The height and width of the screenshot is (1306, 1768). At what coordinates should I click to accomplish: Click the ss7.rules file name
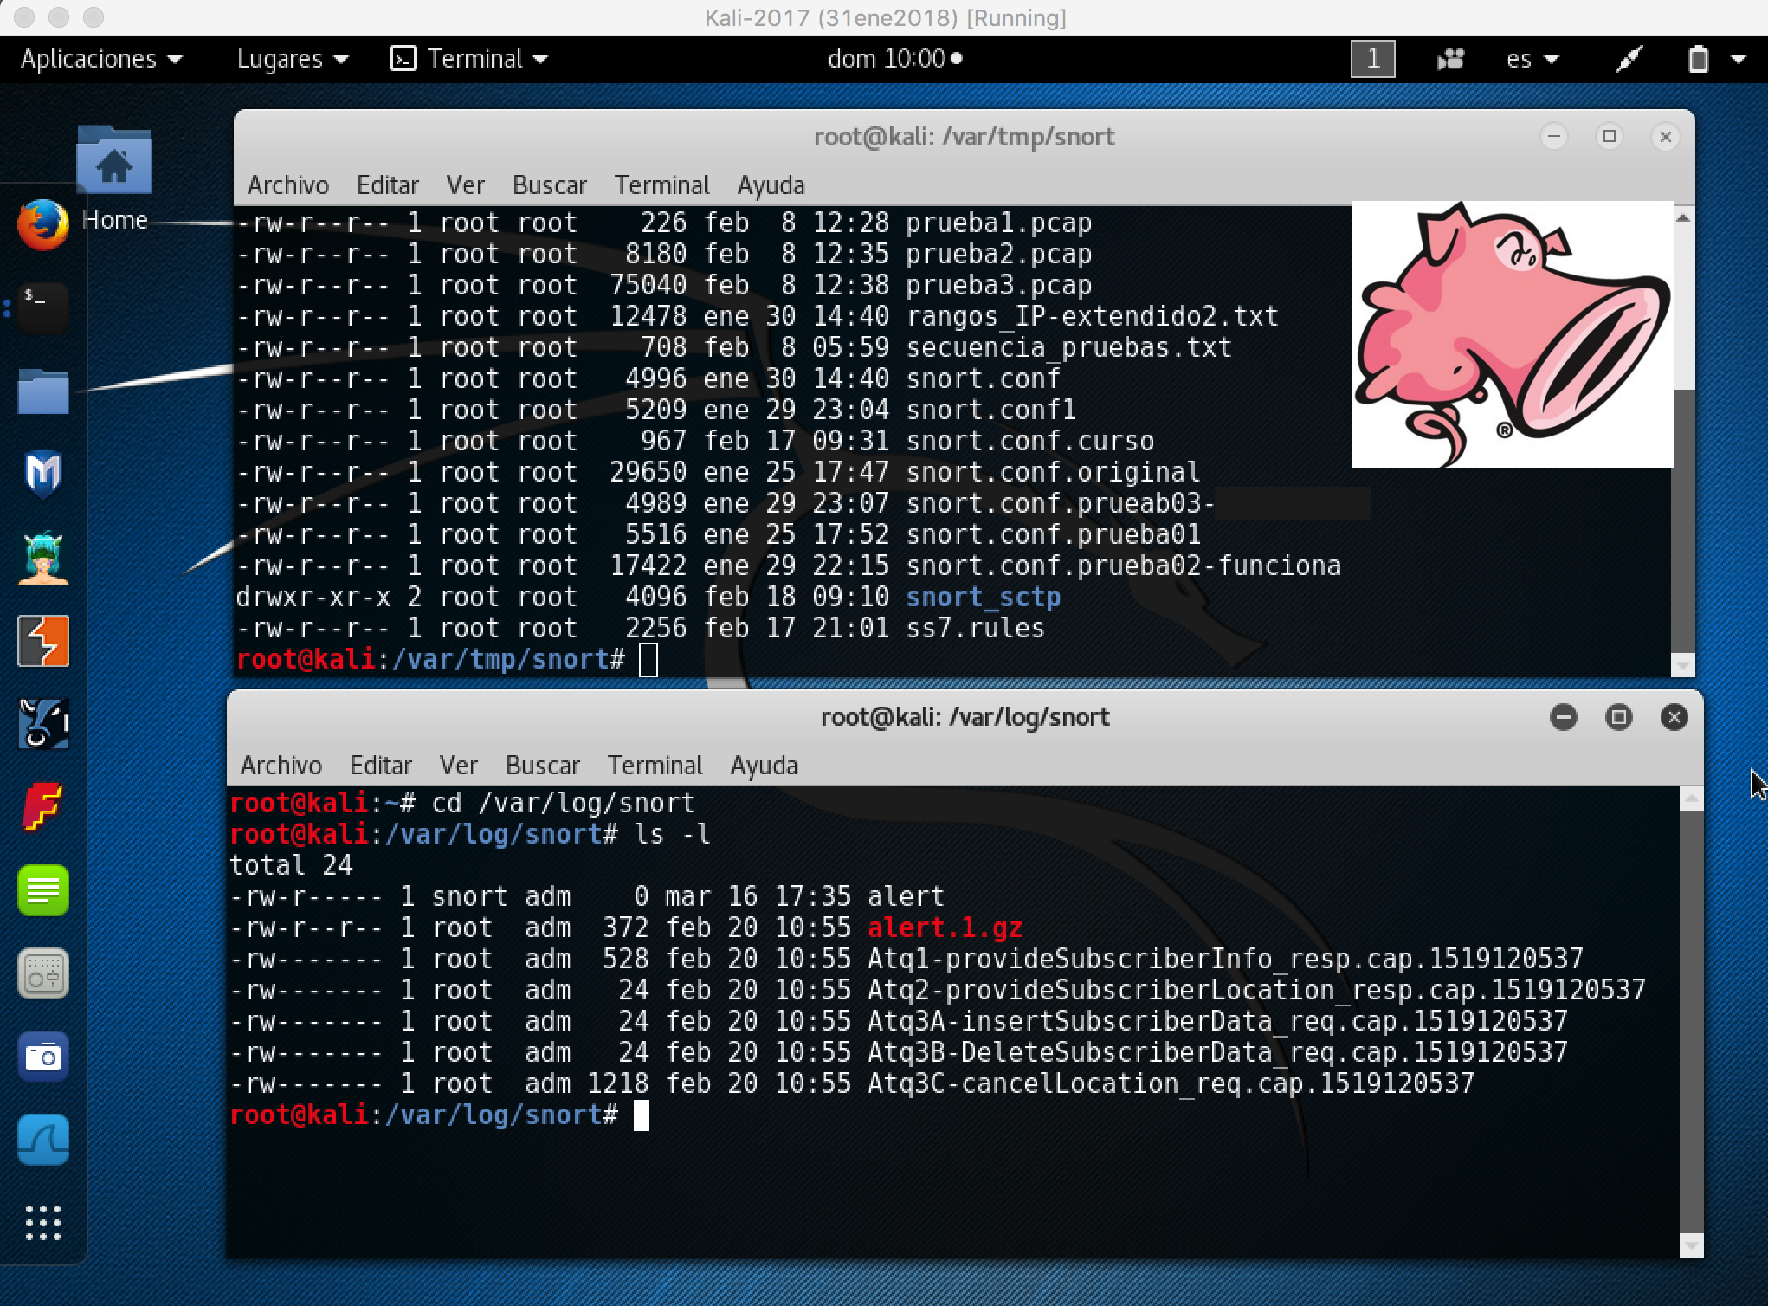click(x=976, y=629)
